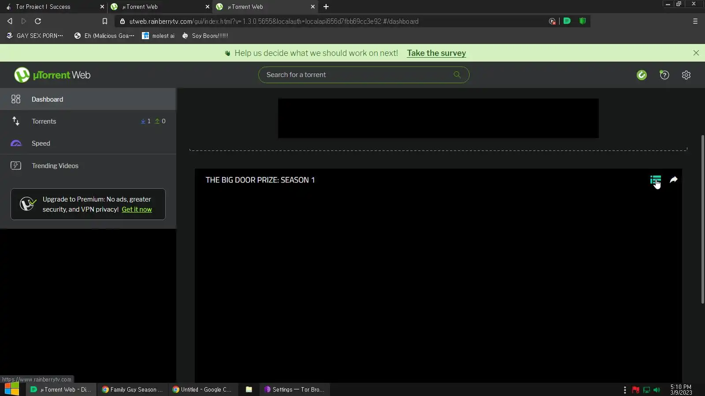705x396 pixels.
Task: Click the Dashboard grid icon in the sidebar
Action: click(16, 99)
